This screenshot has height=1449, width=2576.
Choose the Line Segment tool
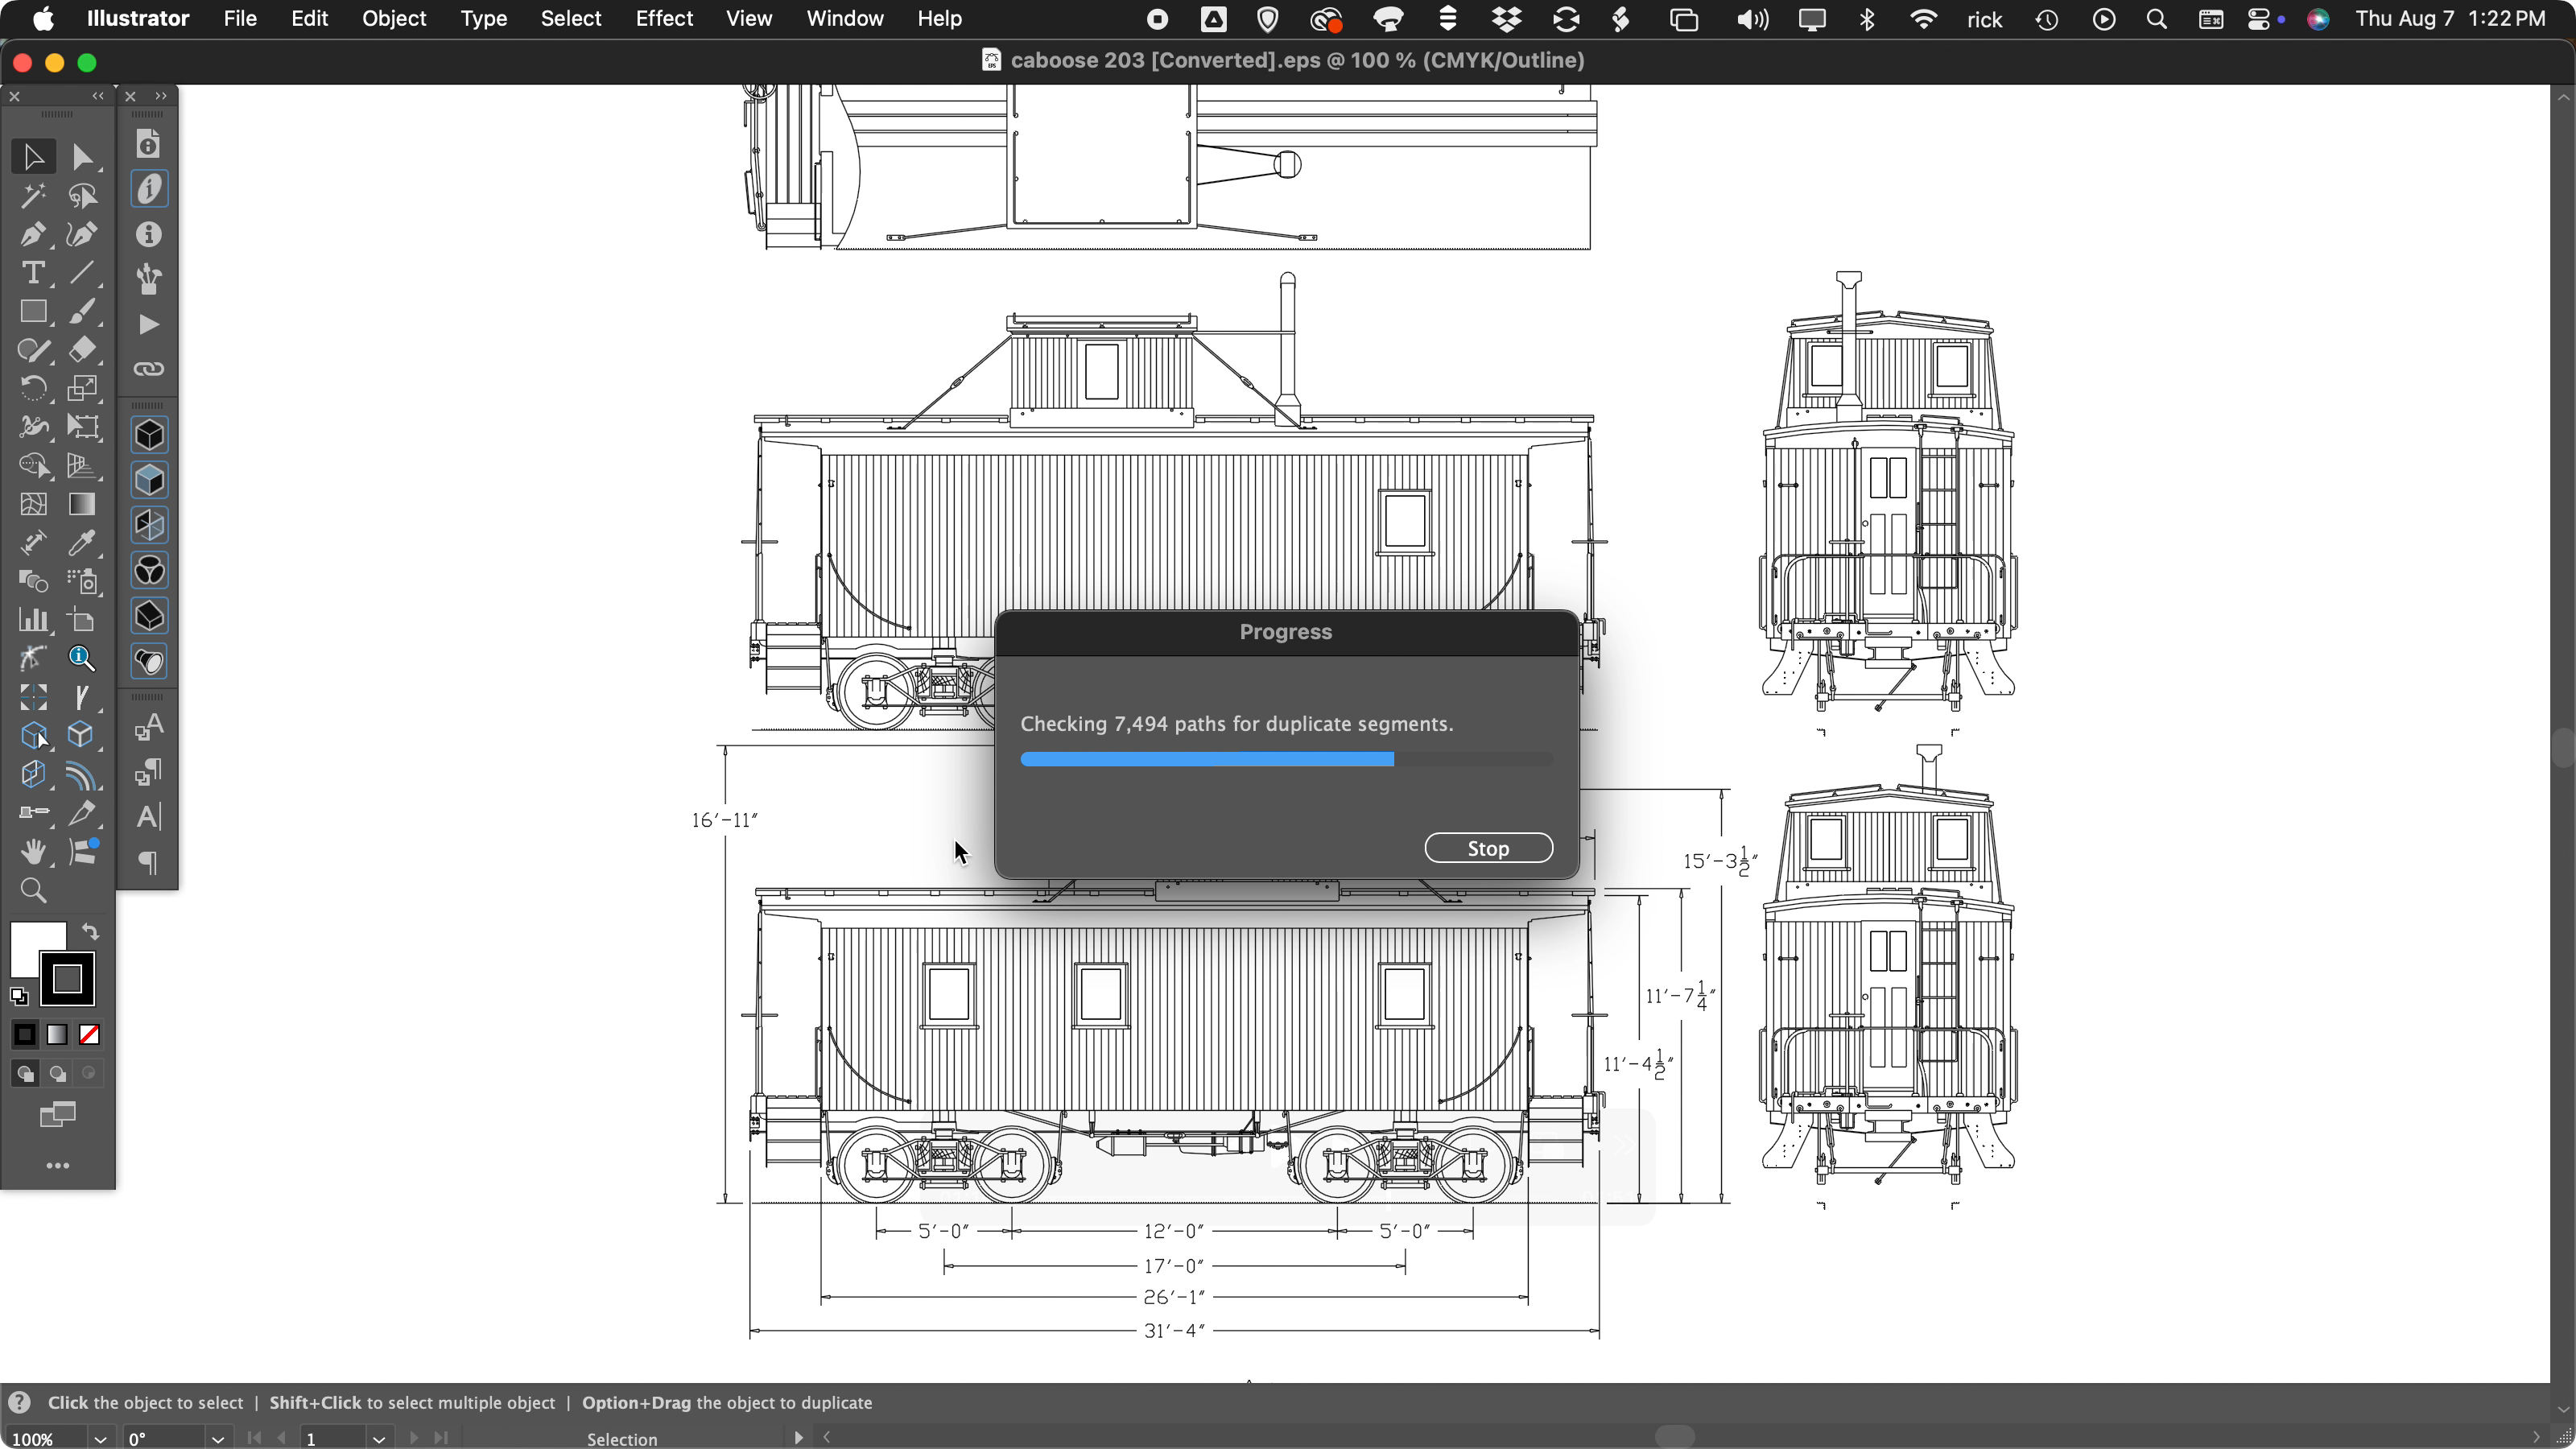tap(82, 273)
